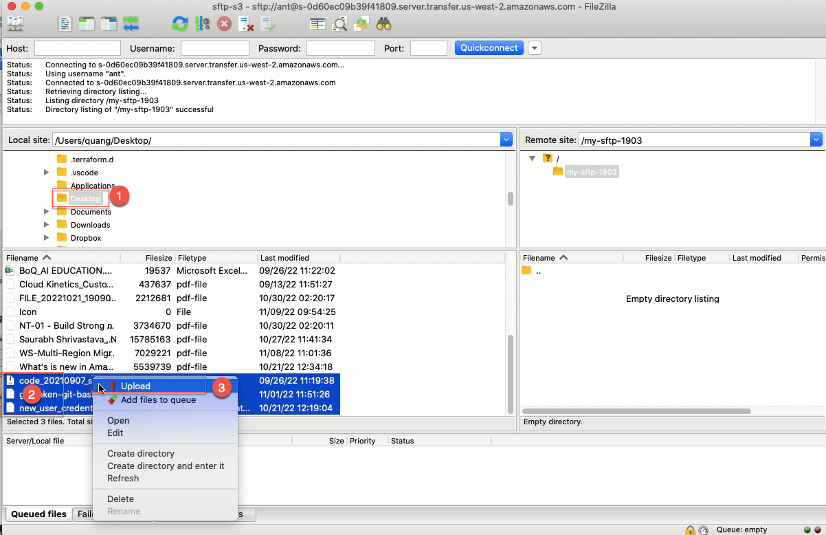
Task: Disconnect from the current server icon
Action: (246, 24)
